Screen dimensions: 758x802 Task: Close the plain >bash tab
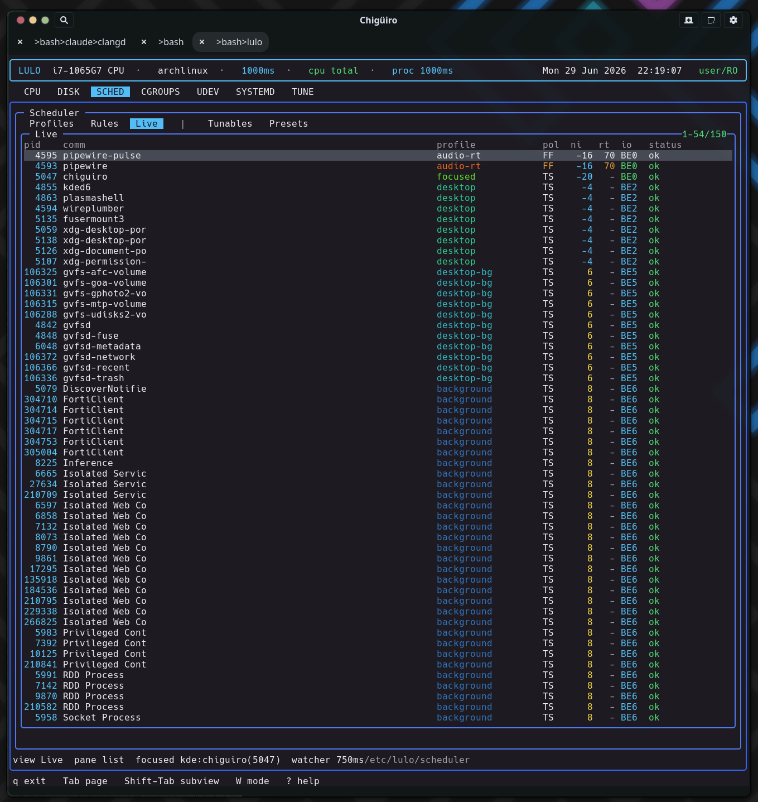pyautogui.click(x=144, y=42)
